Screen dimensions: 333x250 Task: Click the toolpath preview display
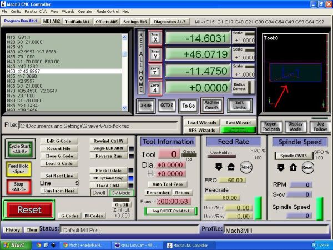pyautogui.click(x=295, y=72)
